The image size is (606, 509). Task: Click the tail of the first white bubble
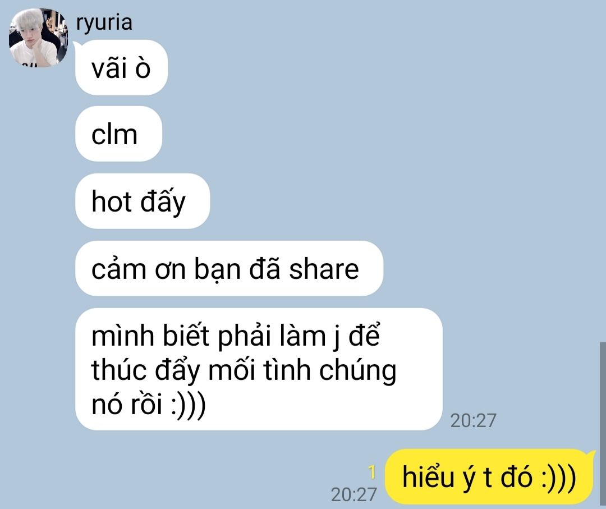pos(76,47)
